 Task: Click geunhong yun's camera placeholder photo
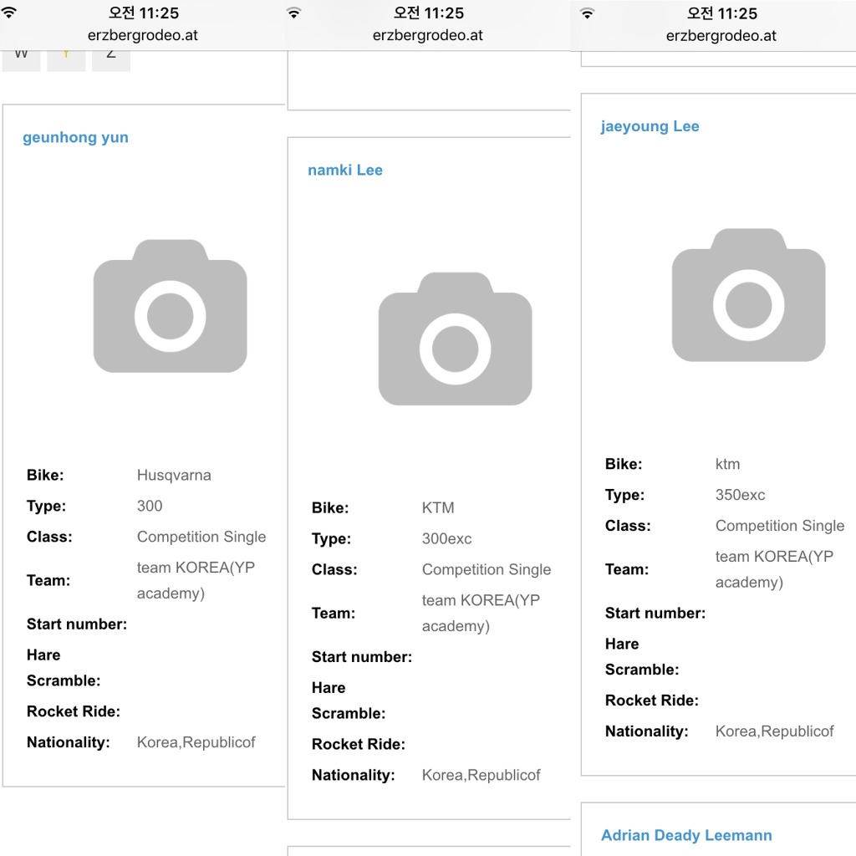(170, 306)
